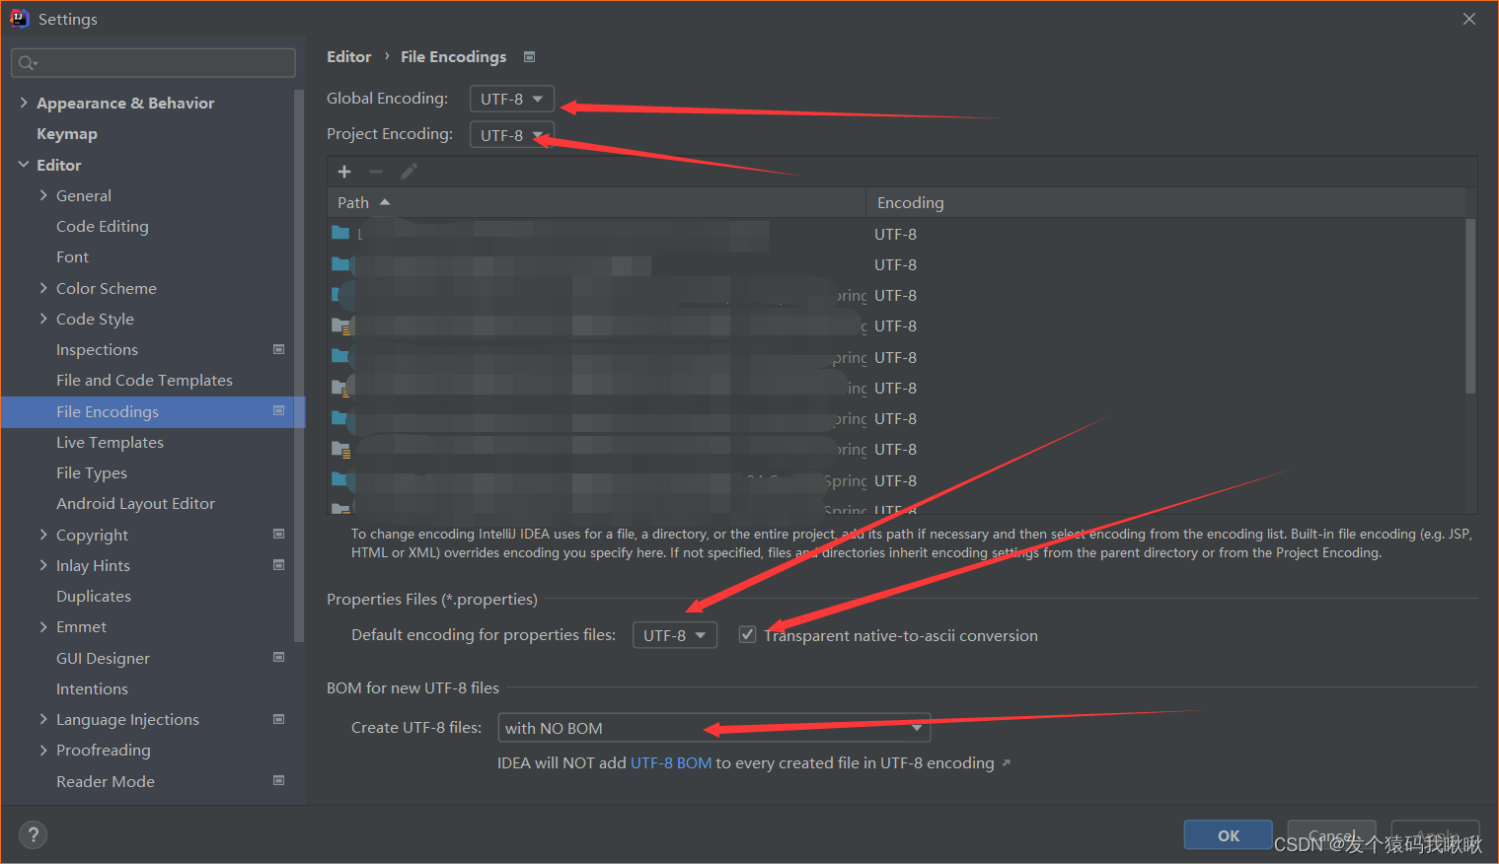Click the settings tree vertical scrollbar
Image resolution: width=1499 pixels, height=864 pixels.
coord(299,365)
